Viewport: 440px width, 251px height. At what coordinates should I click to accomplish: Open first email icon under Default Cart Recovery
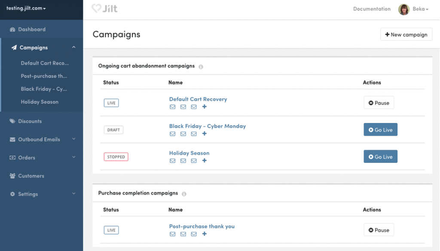[x=173, y=107]
